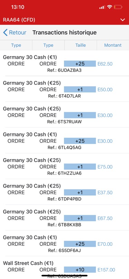The image size is (129, 279).
Task: Expand the RAA64 (CFD) account dropdown chevron
Action: (123, 20)
